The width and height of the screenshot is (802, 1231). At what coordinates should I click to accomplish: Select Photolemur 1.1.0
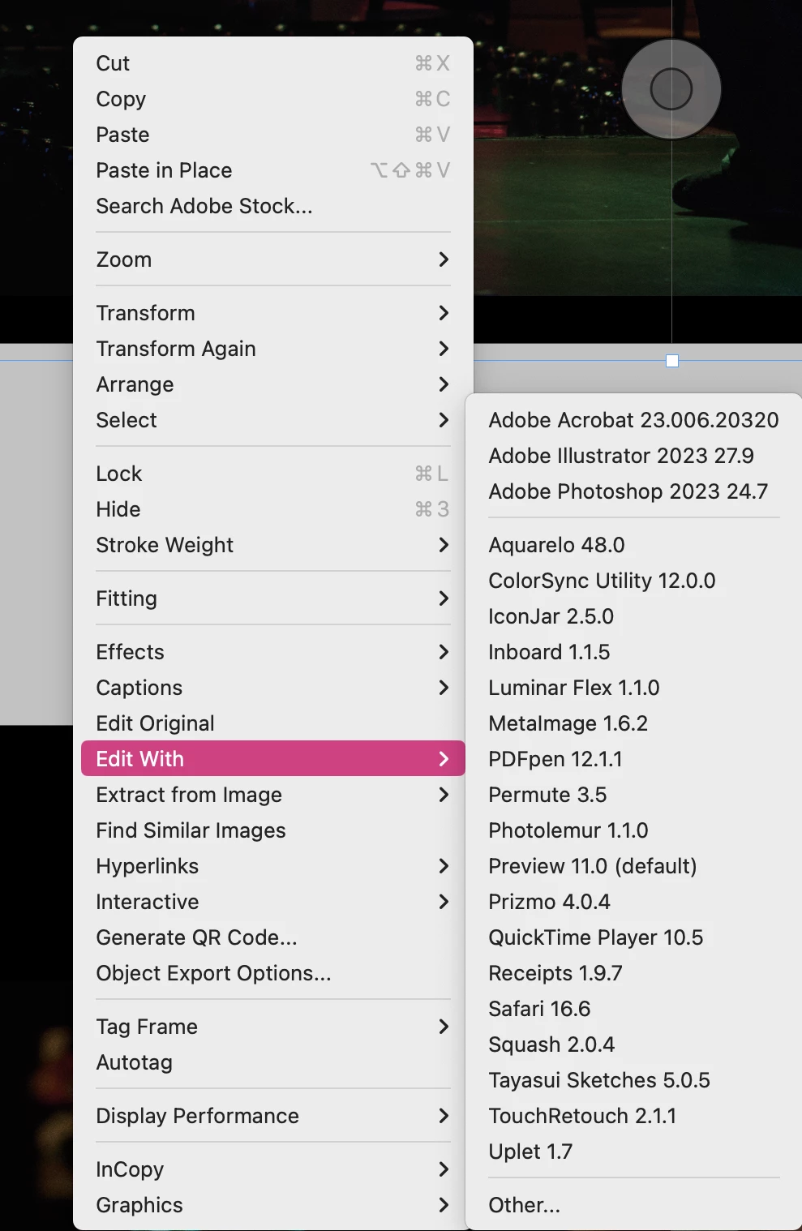(634, 830)
